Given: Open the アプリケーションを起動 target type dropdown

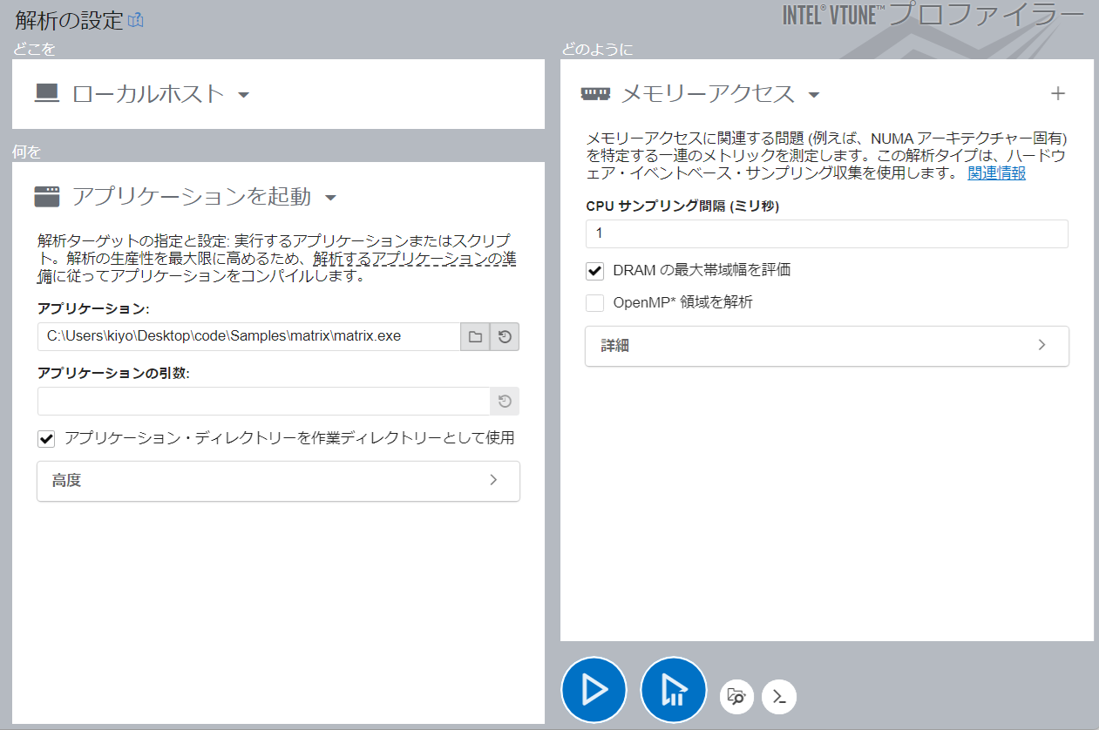Looking at the screenshot, I should point(330,198).
